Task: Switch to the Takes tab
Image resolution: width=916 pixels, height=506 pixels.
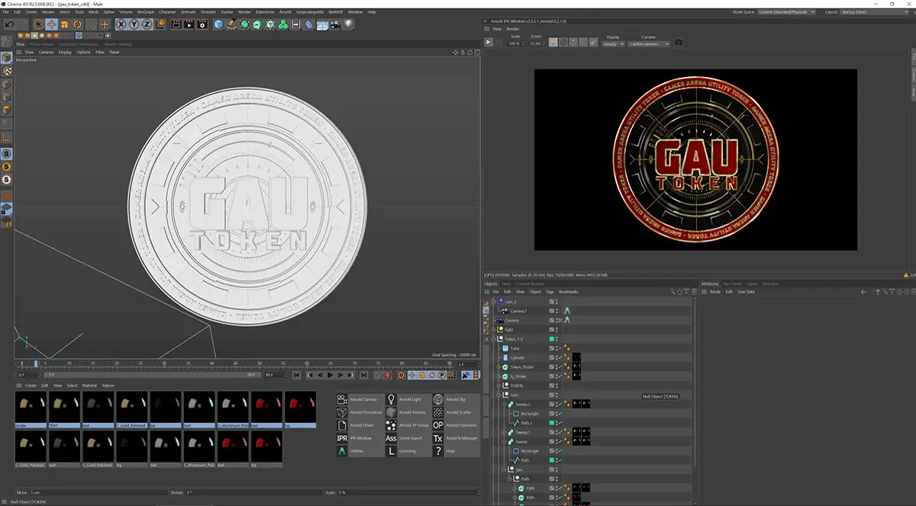Action: point(506,283)
